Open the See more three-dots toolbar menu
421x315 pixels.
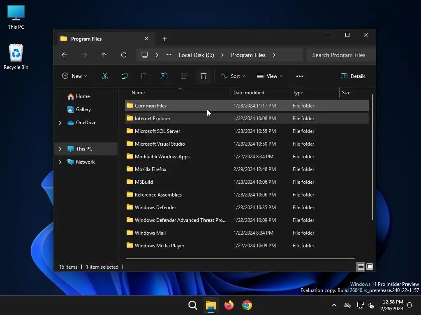click(x=300, y=76)
